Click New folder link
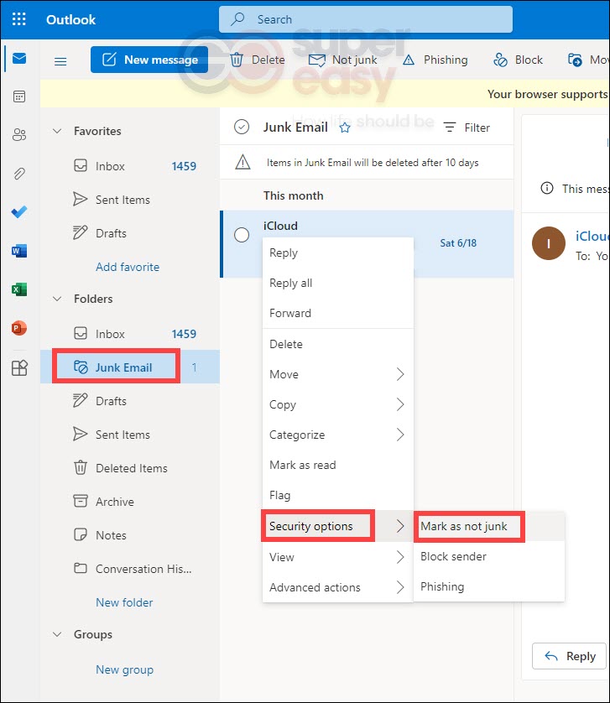610x703 pixels. [124, 602]
